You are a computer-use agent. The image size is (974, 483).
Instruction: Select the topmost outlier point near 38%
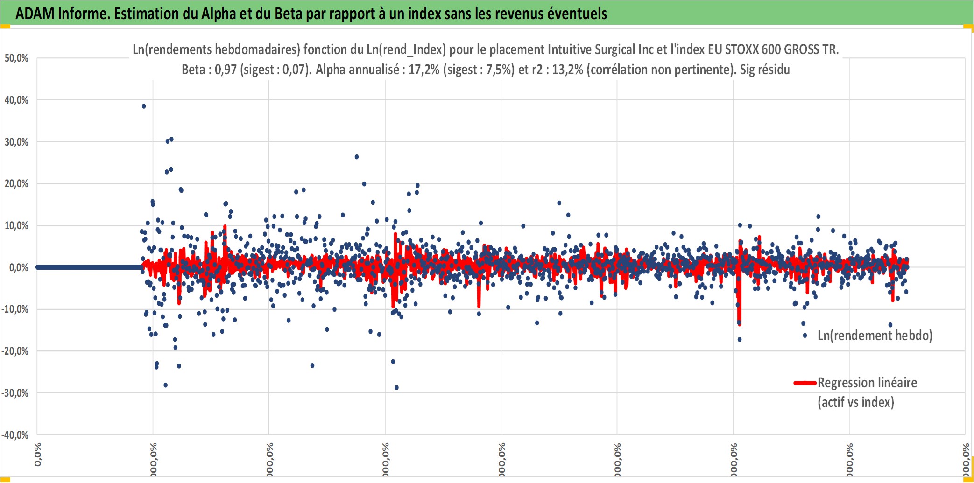pos(144,106)
